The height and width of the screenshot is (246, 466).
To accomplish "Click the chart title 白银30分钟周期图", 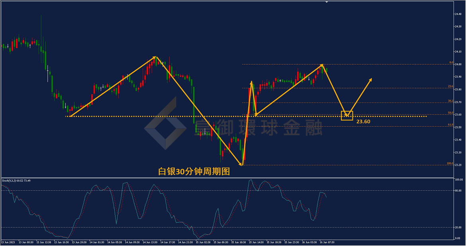I will [194, 172].
